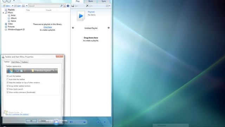Open the search box dropdown arrow
Viewport: 225px width, 127px height.
pyautogui.click(x=64, y=6)
